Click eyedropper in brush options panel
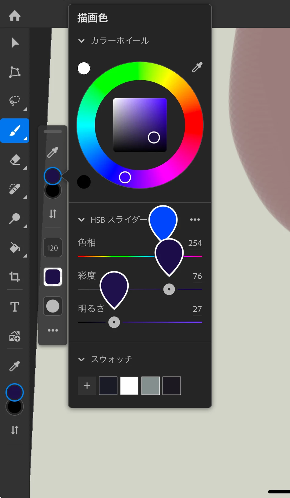290x498 pixels. click(53, 152)
